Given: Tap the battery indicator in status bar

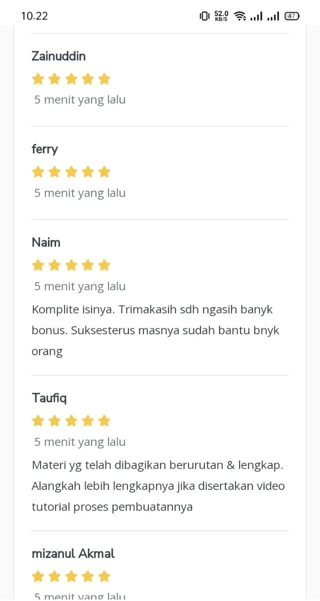Looking at the screenshot, I should 291,16.
